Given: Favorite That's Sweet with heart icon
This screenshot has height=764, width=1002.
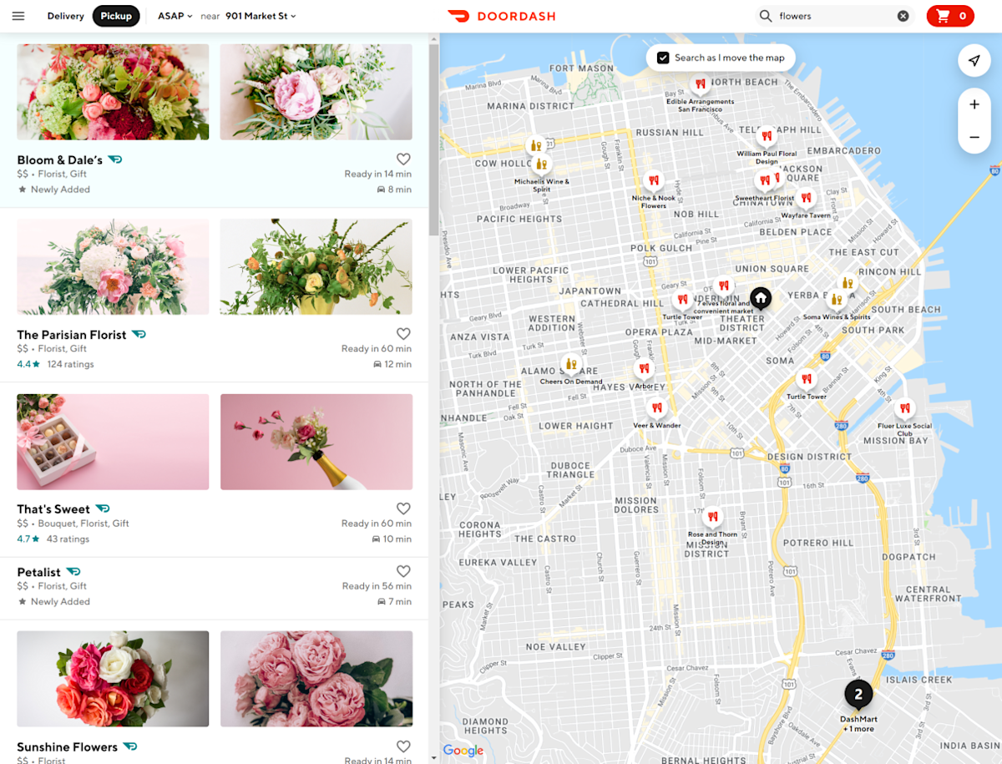Looking at the screenshot, I should [x=403, y=508].
